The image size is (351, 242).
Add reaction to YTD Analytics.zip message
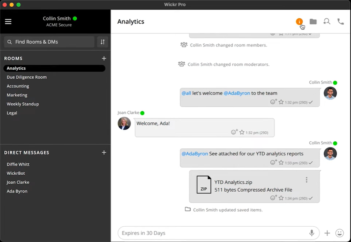273,198
